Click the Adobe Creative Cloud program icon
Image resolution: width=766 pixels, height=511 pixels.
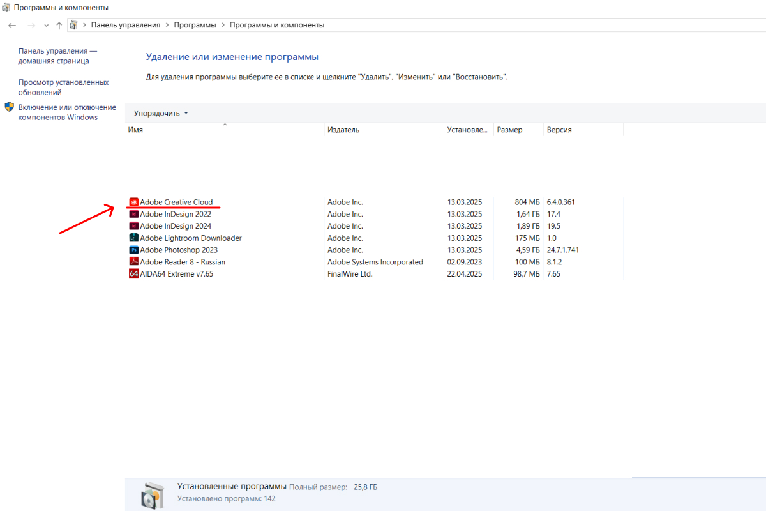point(133,202)
